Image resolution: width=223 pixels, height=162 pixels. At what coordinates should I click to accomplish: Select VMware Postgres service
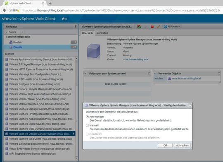coord(40,84)
